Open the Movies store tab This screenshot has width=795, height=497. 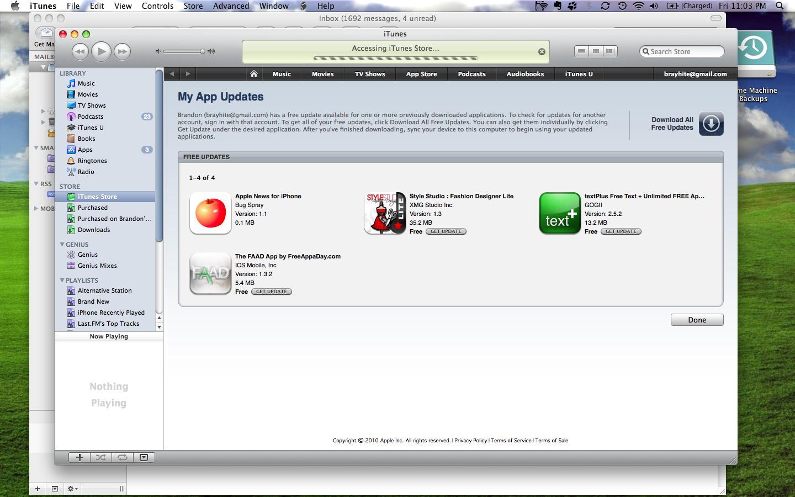pyautogui.click(x=322, y=74)
